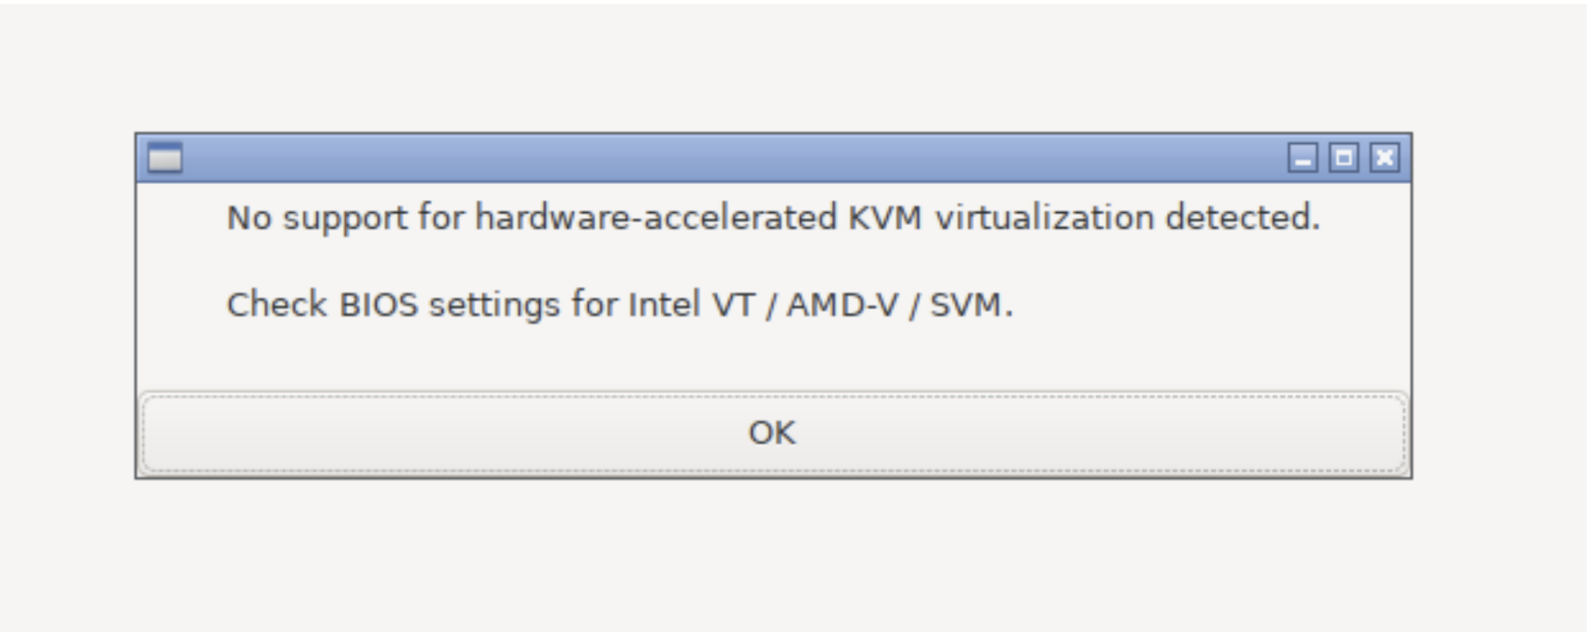Click the word "settings" in second line
Image resolution: width=1588 pixels, height=632 pixels.
494,304
